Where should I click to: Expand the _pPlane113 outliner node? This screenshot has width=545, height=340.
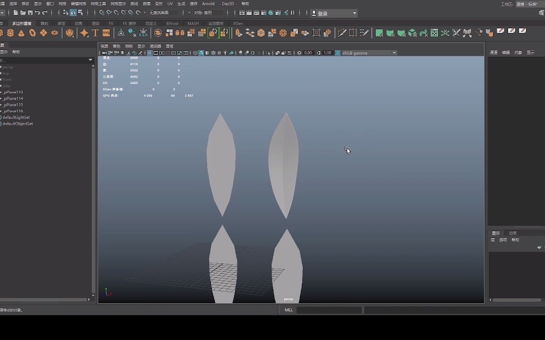point(1,92)
